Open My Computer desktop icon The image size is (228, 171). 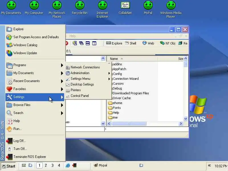coord(34,8)
